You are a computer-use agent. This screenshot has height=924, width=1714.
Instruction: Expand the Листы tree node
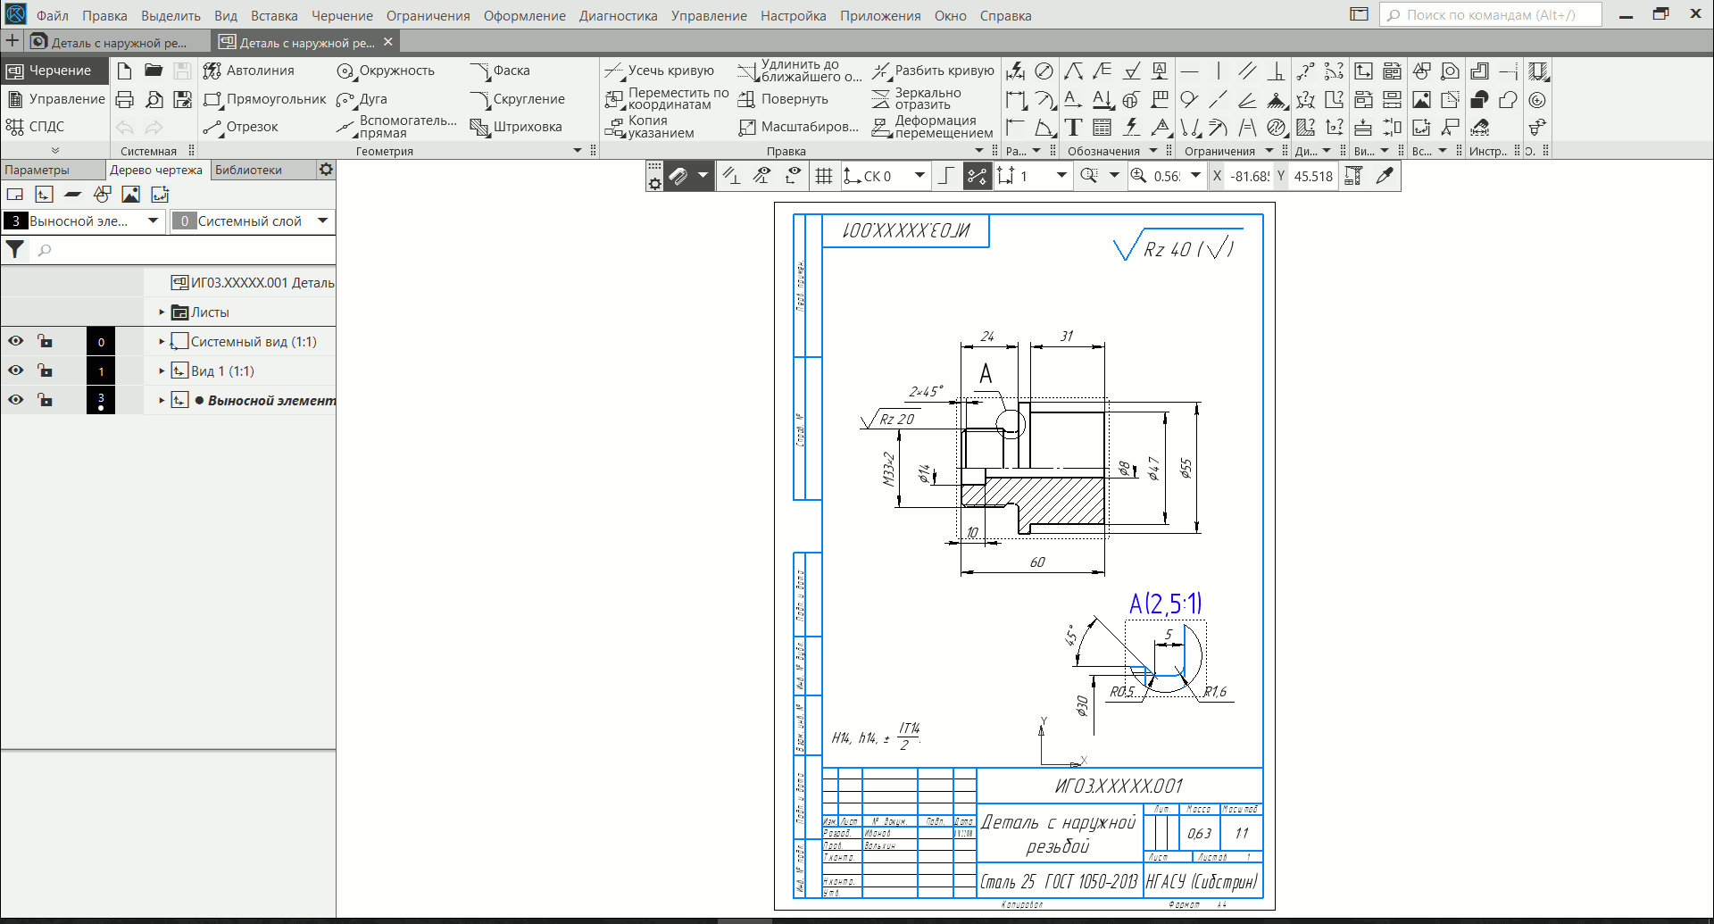[x=162, y=312]
